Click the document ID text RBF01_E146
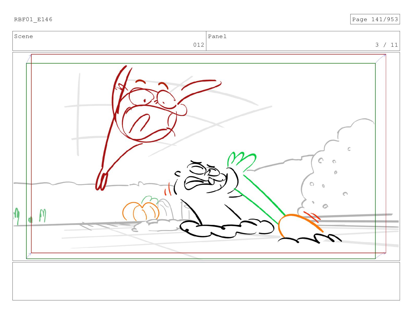 coord(33,19)
